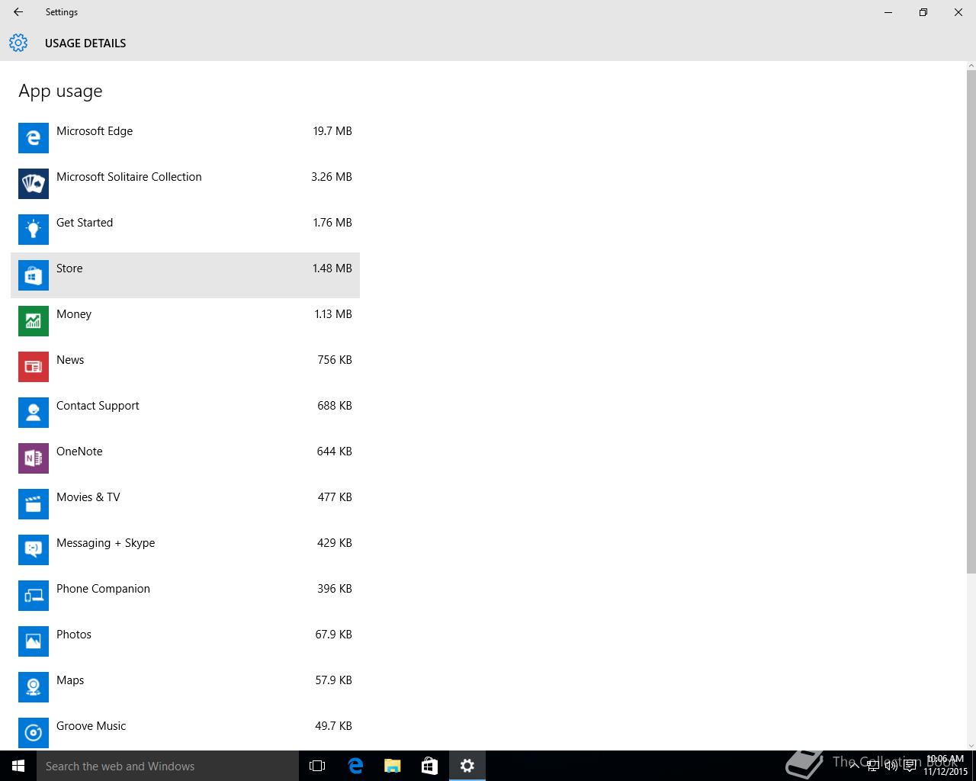Click the Maps location icon
The image size is (976, 781).
coord(34,687)
